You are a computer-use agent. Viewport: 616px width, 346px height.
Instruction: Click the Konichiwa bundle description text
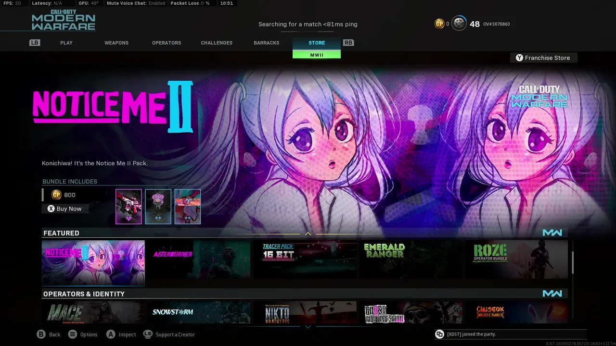[x=95, y=163]
